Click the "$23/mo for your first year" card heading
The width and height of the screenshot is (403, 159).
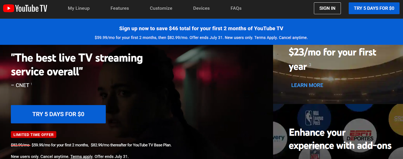click(332, 59)
